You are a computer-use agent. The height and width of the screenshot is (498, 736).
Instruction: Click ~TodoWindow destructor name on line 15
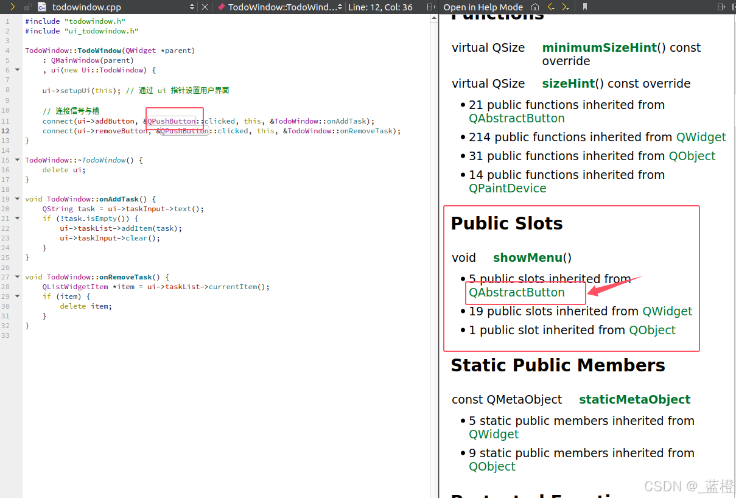click(102, 160)
